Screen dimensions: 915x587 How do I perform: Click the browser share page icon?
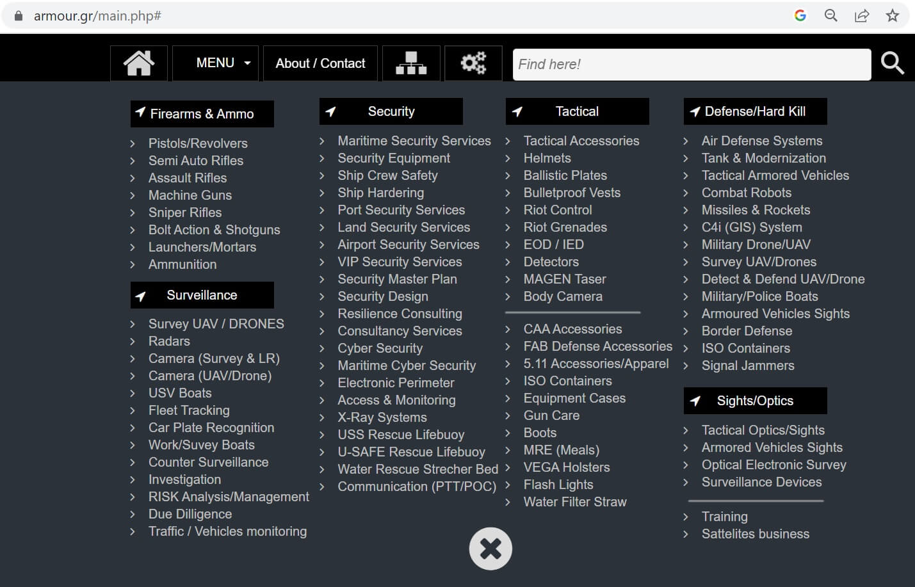(x=862, y=16)
